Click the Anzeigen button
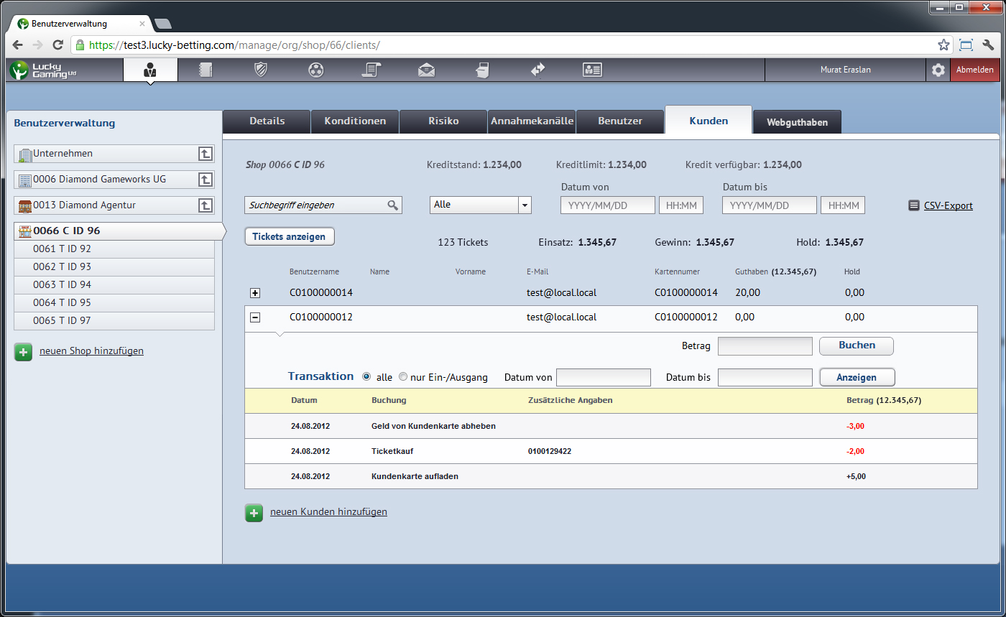The height and width of the screenshot is (617, 1006). 857,377
